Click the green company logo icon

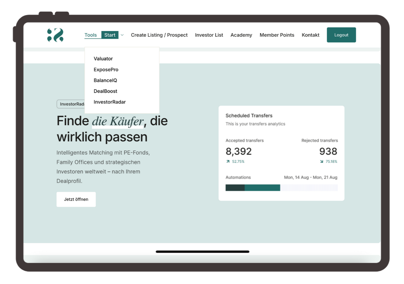pos(55,35)
